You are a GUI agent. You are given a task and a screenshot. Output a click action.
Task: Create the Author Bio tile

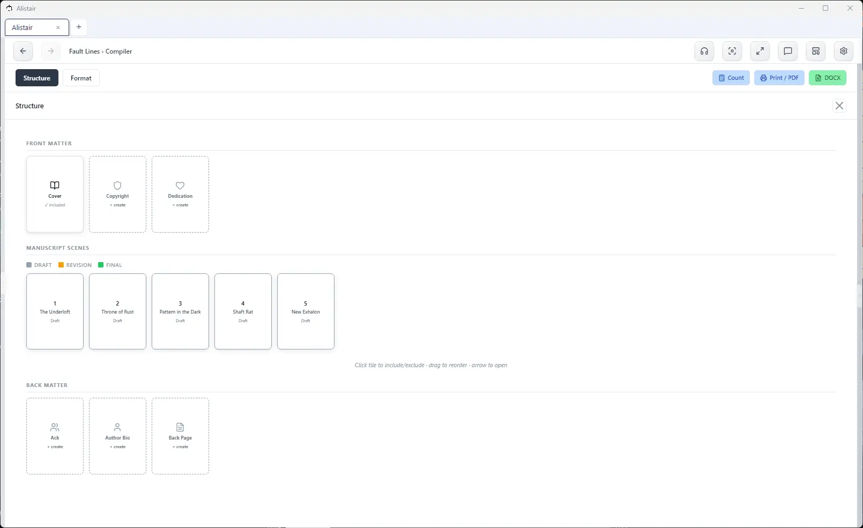point(117,436)
